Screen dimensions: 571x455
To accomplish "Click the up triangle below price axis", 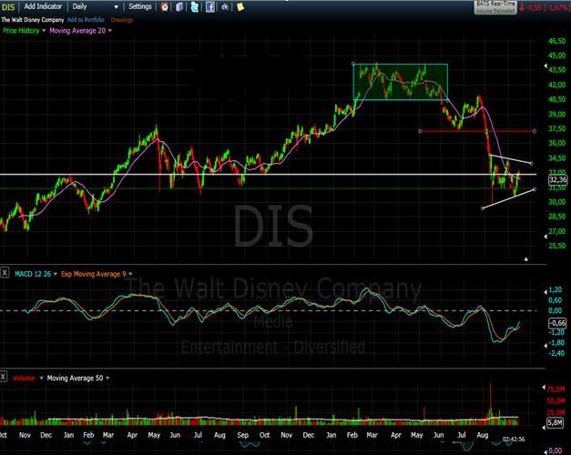I will click(x=525, y=259).
